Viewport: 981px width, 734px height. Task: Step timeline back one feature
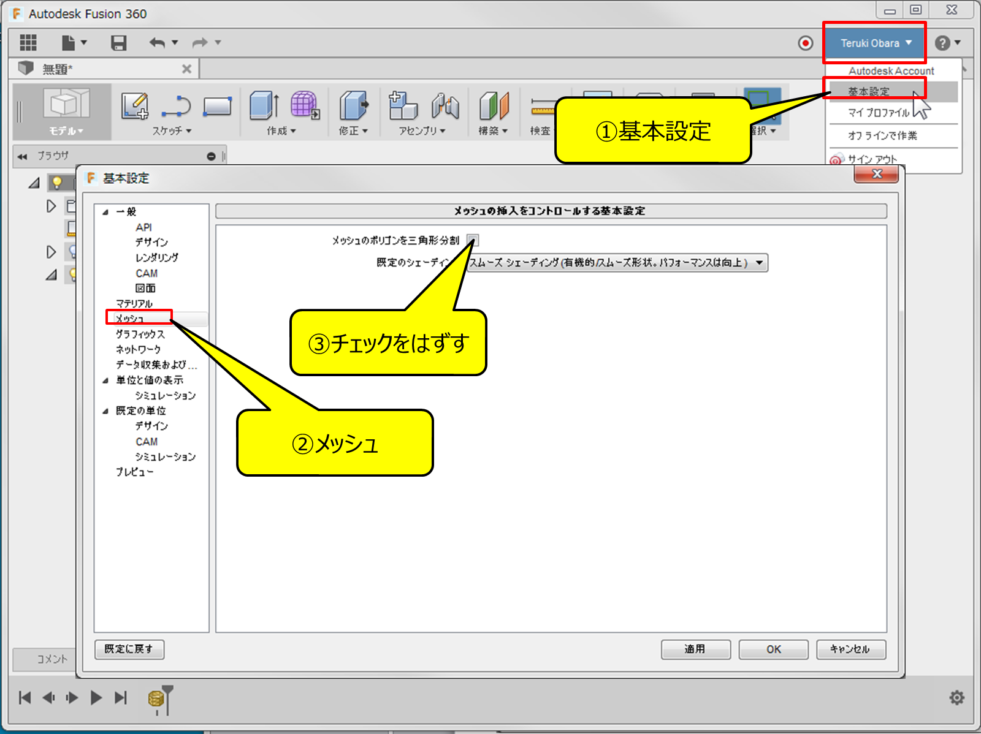(48, 697)
